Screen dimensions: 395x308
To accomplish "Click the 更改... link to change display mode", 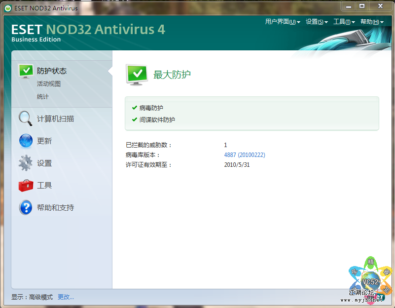I will coord(66,297).
